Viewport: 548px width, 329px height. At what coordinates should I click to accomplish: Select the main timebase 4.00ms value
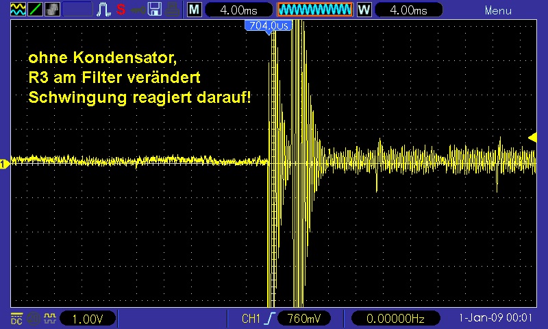tap(238, 10)
